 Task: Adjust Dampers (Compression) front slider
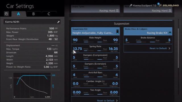click(x=88, y=59)
